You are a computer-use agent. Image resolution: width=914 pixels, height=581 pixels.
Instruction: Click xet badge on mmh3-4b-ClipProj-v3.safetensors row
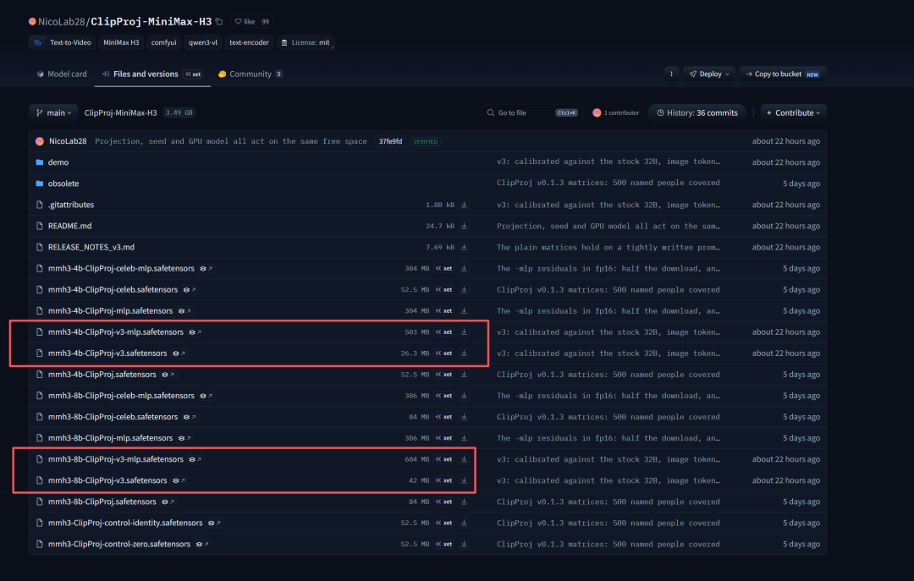point(444,354)
